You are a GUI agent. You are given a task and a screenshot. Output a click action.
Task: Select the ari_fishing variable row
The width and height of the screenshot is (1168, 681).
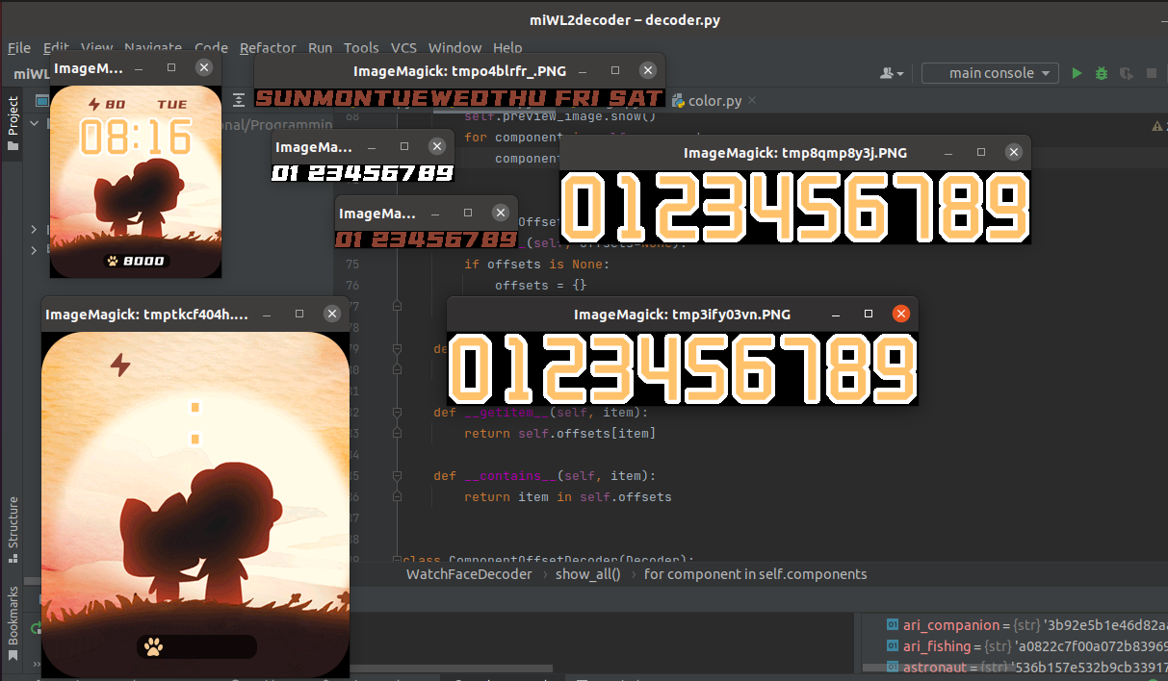pos(1014,645)
